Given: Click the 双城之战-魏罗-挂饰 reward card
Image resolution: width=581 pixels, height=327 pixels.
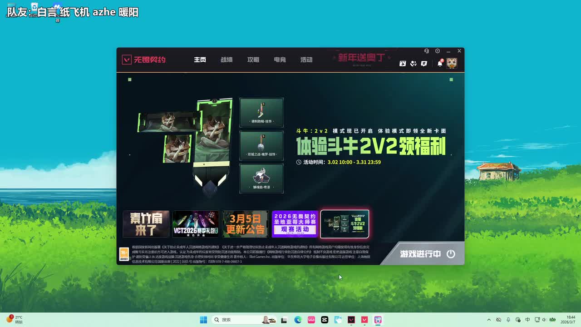Looking at the screenshot, I should click(261, 145).
